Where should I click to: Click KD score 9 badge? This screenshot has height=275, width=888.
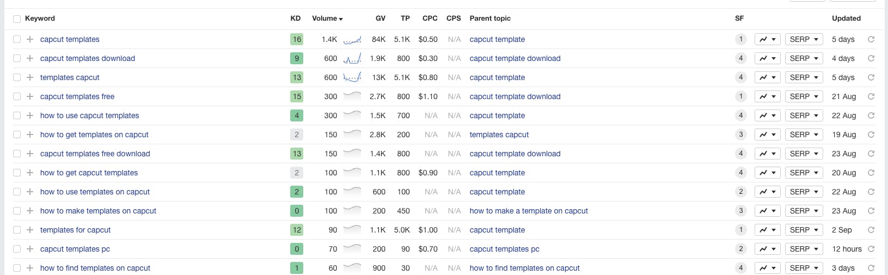(297, 58)
